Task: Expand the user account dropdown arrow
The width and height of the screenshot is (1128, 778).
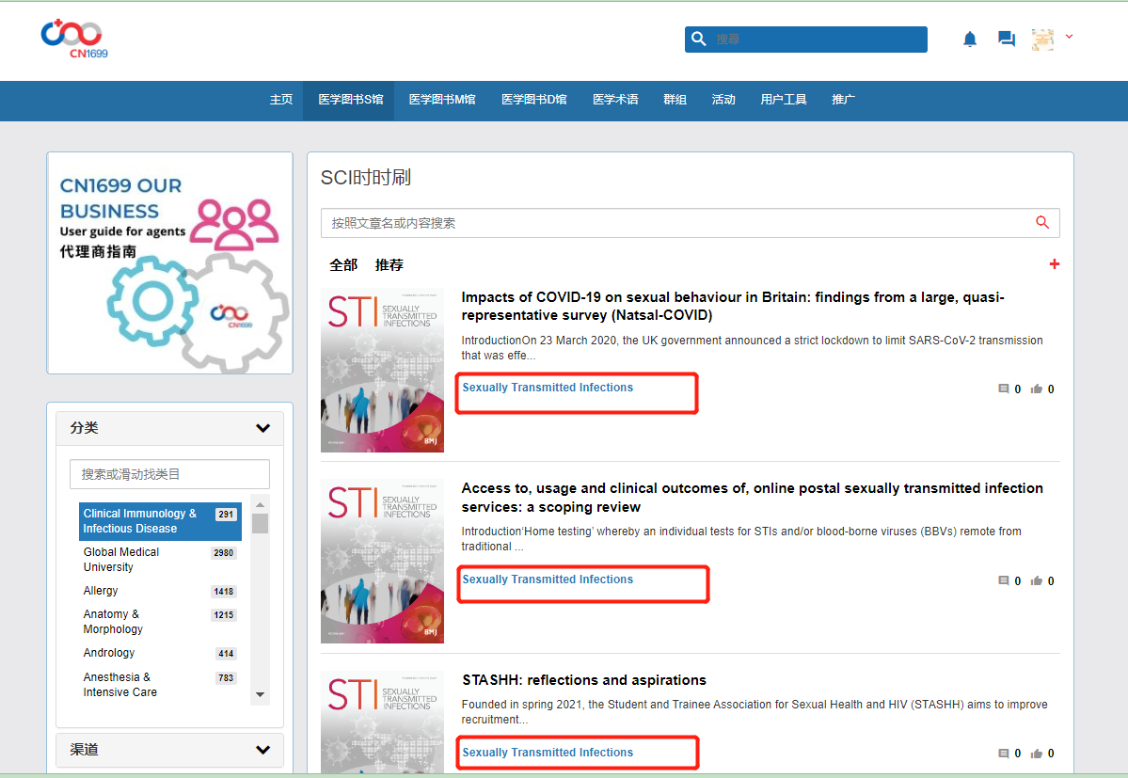Action: (x=1069, y=37)
